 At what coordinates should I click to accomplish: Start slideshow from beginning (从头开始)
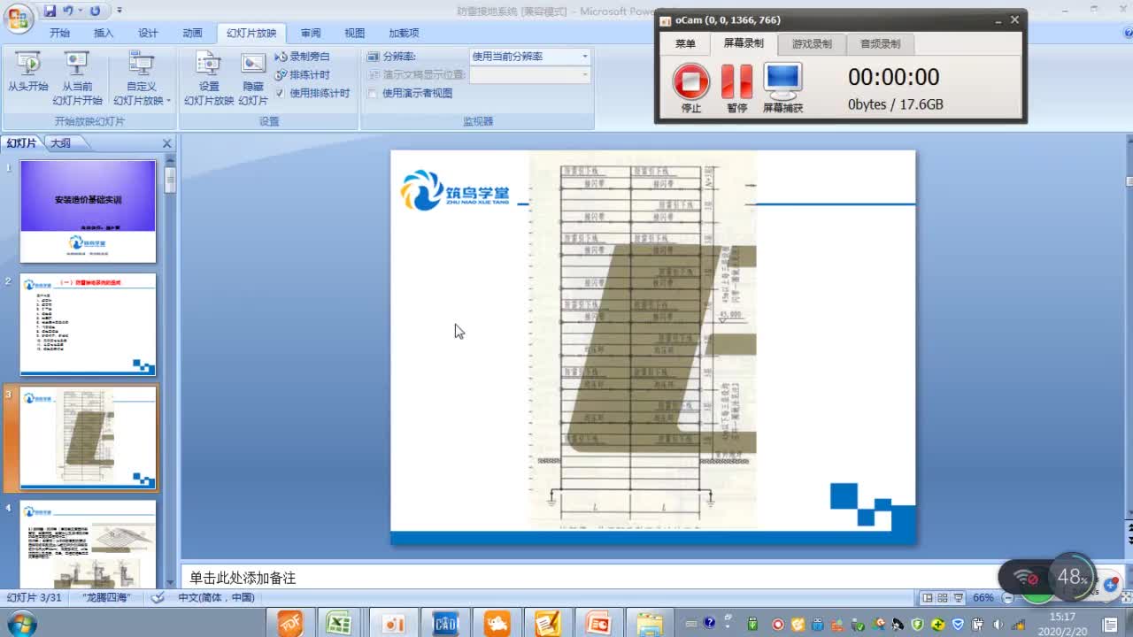28,72
